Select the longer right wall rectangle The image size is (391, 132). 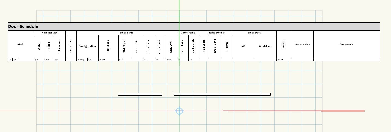pos(222,94)
